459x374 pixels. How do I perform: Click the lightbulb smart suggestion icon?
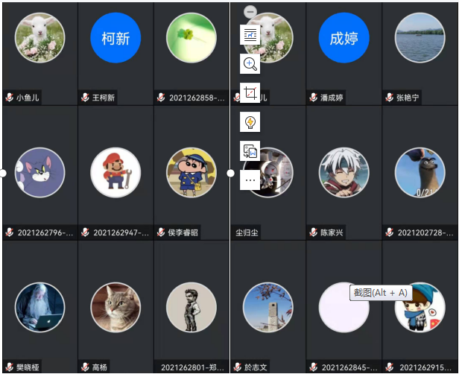point(250,121)
